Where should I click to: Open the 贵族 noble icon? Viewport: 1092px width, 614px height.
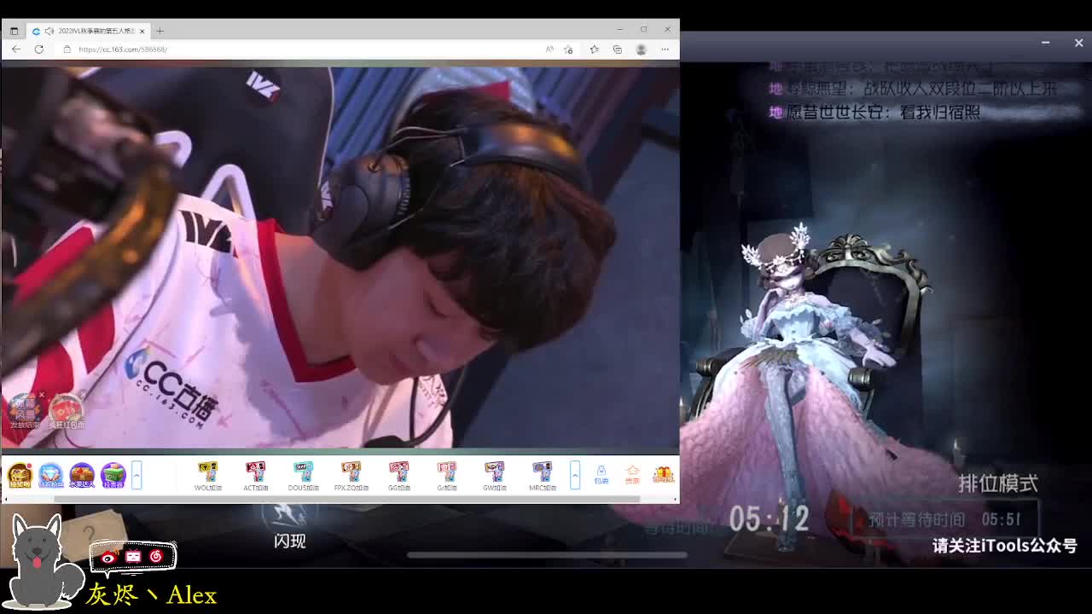click(x=632, y=475)
